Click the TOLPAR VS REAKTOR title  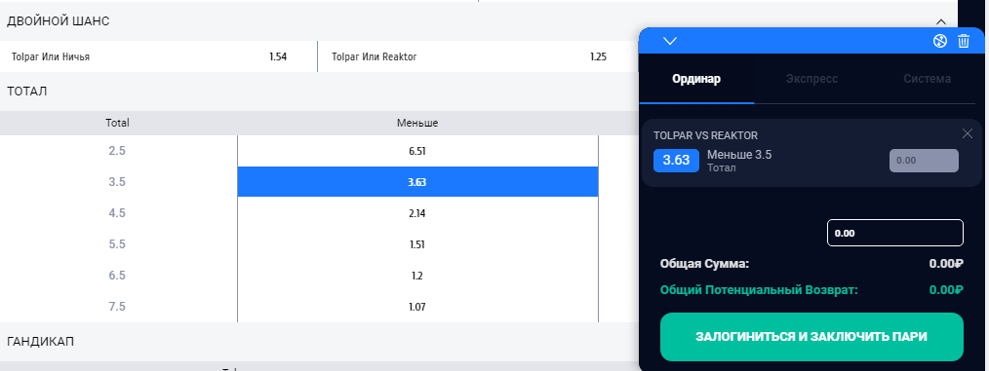[x=705, y=135]
